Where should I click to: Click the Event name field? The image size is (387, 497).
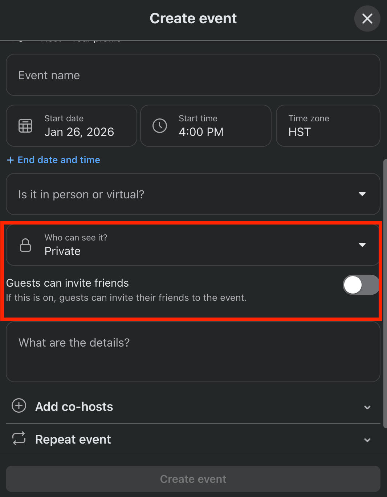coord(193,75)
